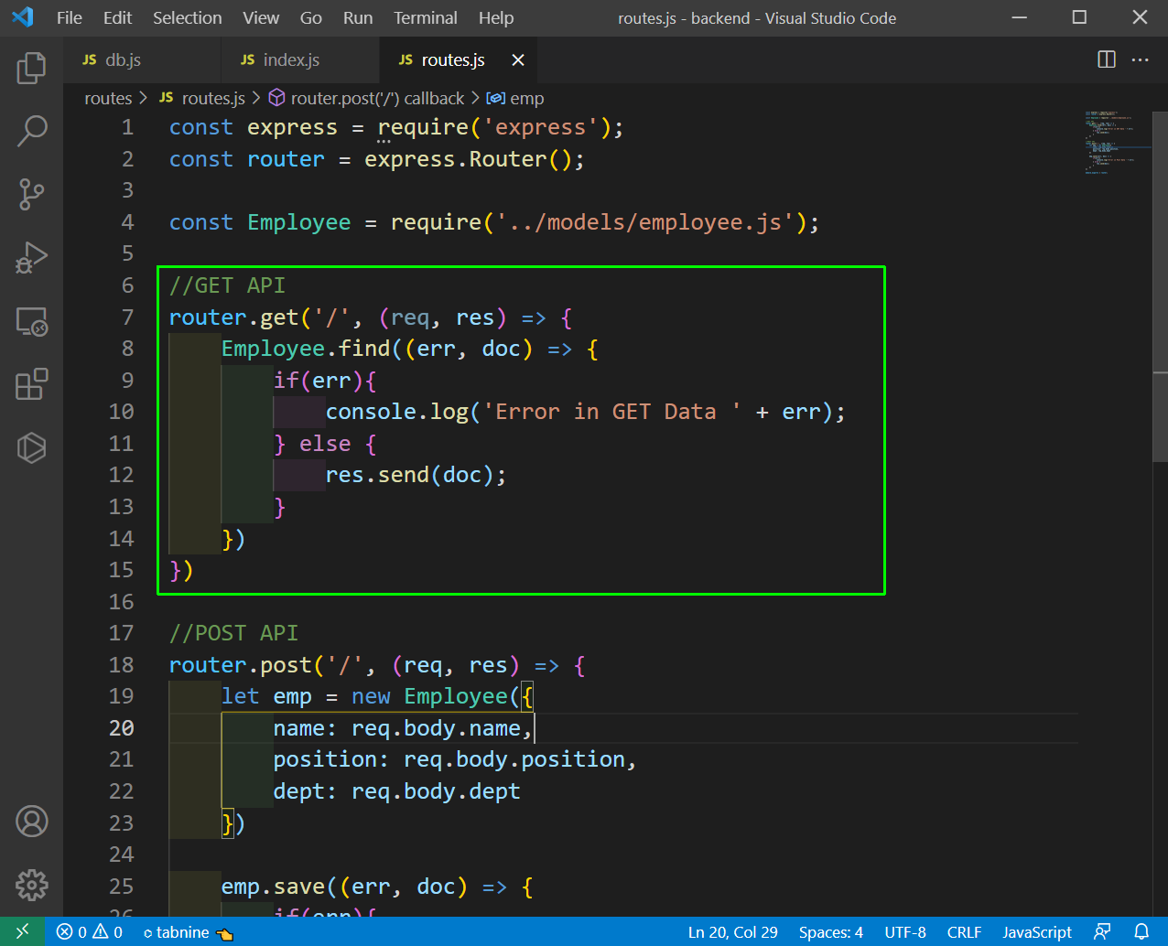Click 'express.Router()' on line 2
The width and height of the screenshot is (1168, 946).
point(468,159)
